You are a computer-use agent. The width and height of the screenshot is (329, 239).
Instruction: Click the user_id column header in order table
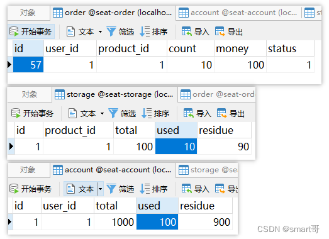70,48
